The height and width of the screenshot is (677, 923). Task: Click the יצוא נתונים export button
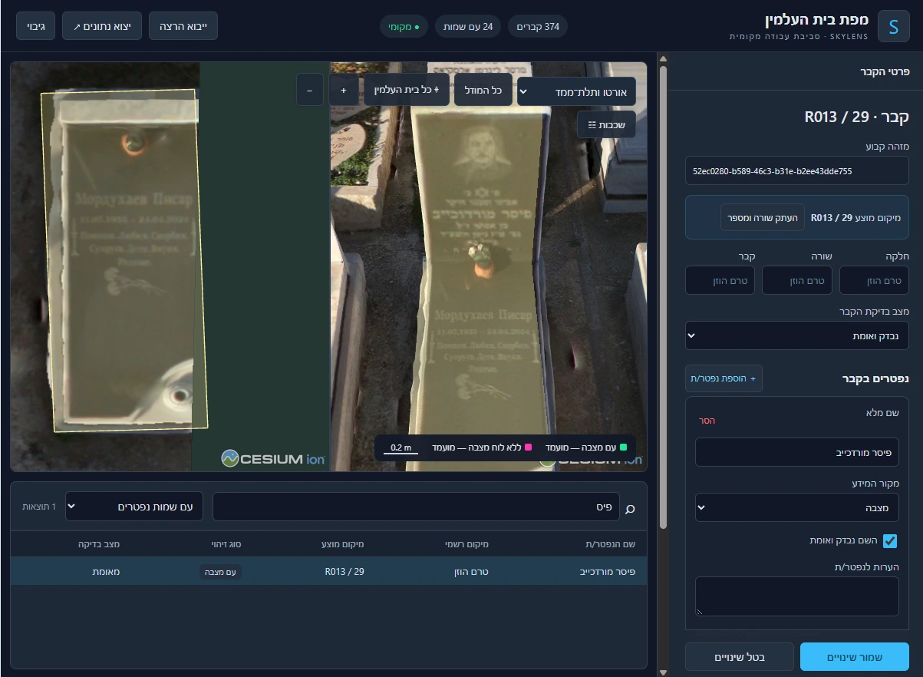click(102, 26)
